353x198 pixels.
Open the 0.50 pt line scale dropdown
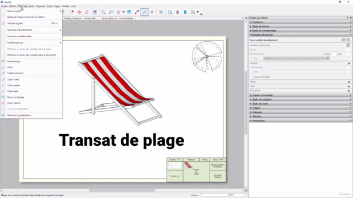point(334,54)
